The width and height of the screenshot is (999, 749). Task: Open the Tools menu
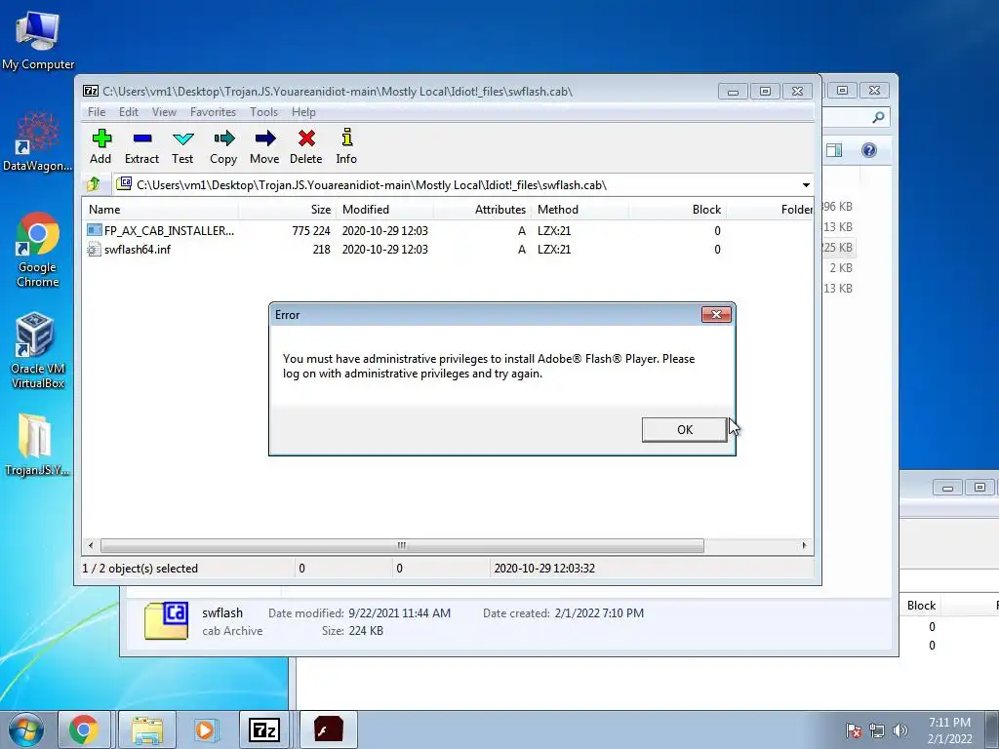[x=263, y=112]
